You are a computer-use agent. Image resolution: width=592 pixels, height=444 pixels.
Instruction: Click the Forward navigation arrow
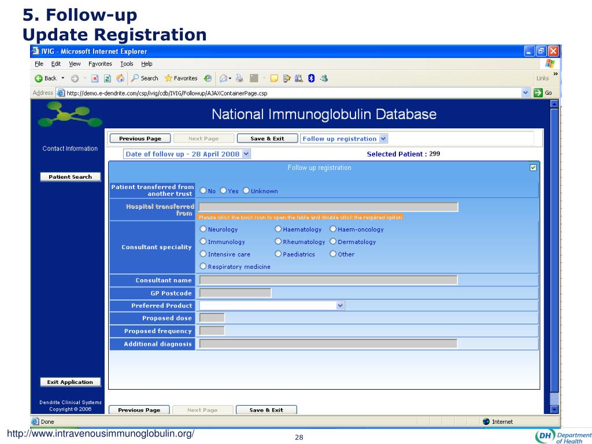point(75,79)
